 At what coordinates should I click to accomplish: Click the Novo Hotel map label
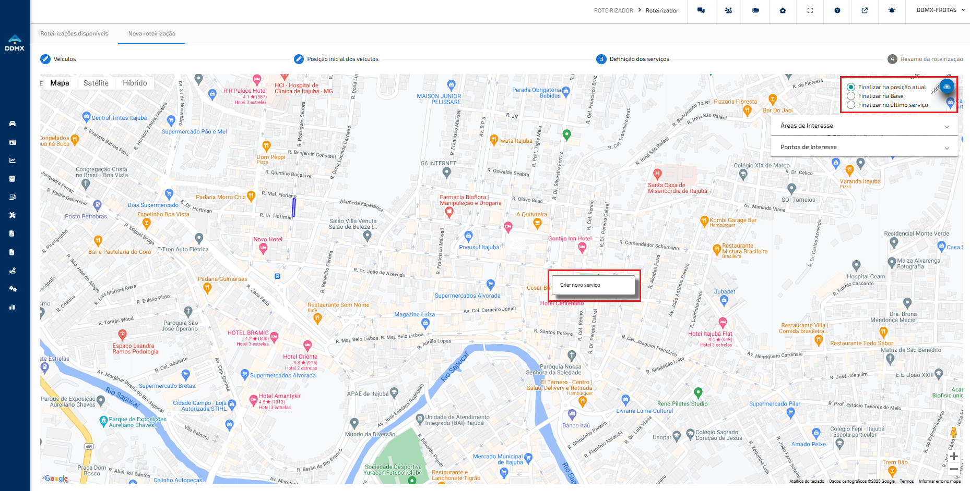(x=268, y=239)
